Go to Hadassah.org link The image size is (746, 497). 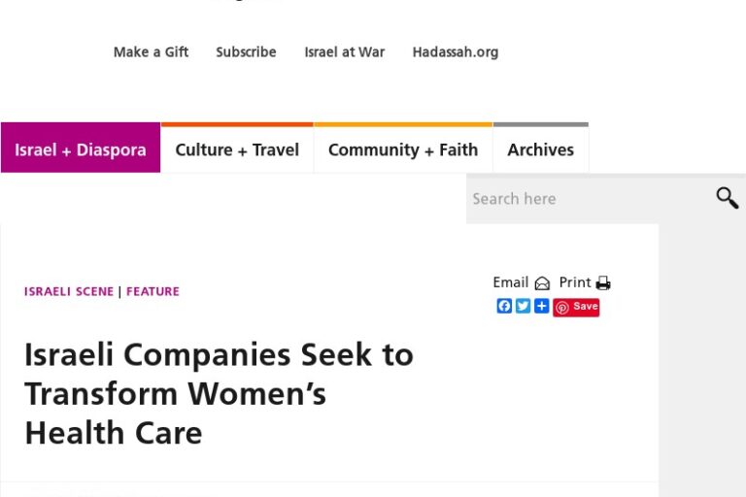click(455, 52)
